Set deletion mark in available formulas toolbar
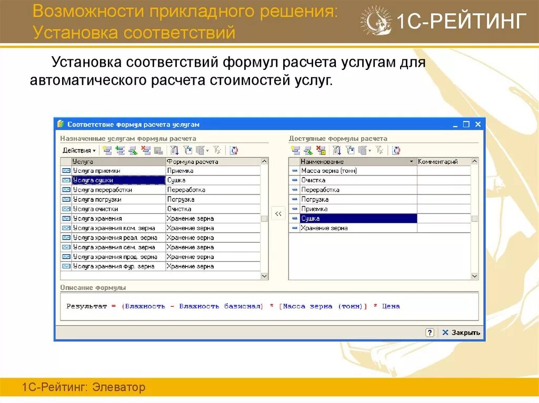This screenshot has width=539, height=403. [321, 150]
